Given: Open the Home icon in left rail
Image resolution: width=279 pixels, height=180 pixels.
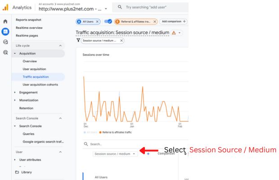Looking at the screenshot, I should click(5, 21).
